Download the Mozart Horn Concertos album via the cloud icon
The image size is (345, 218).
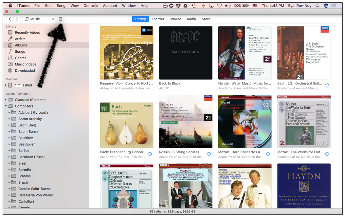click(268, 154)
